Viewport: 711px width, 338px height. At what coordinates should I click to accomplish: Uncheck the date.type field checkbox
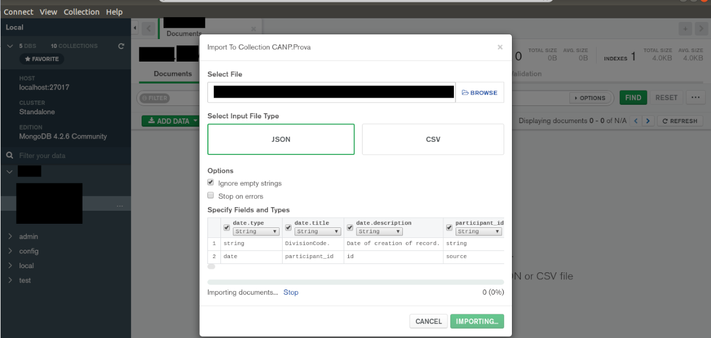tap(226, 227)
